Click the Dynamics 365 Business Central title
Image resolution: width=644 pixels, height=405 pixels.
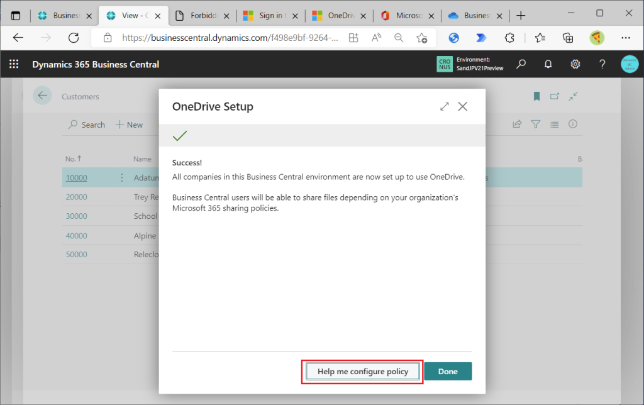point(96,65)
